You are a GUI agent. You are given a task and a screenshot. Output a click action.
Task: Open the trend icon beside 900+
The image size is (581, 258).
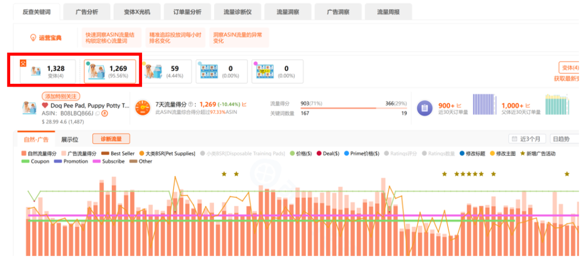click(x=459, y=105)
